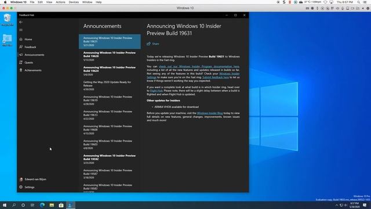
Task: Open Microsoft Store from taskbar
Action: tap(61, 205)
